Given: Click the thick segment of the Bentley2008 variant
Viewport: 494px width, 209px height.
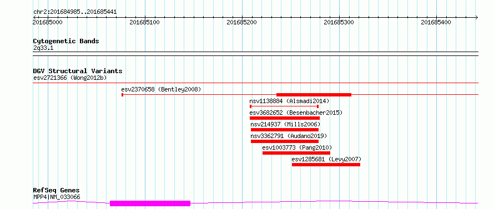Looking at the screenshot, I should tap(314, 94).
